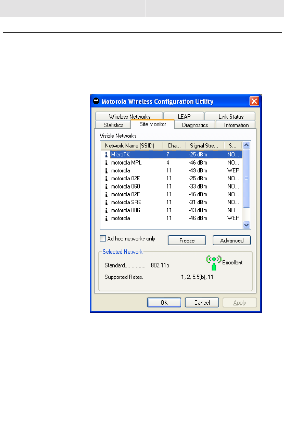The image size is (284, 433).
Task: Close the Motorola Wireless Configuration Utility
Action: 254,101
